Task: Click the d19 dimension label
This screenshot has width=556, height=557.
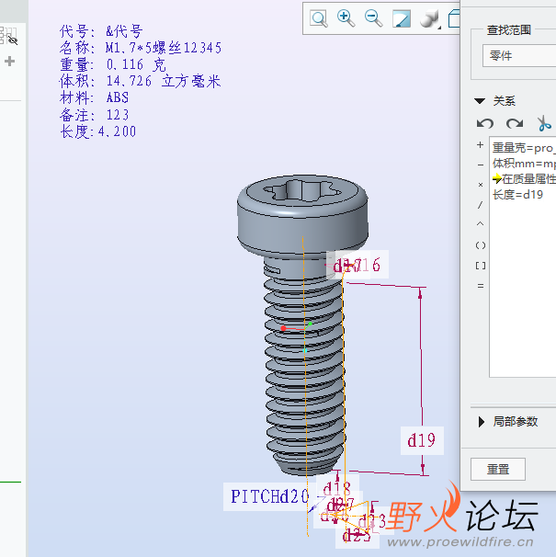Action: coord(422,440)
